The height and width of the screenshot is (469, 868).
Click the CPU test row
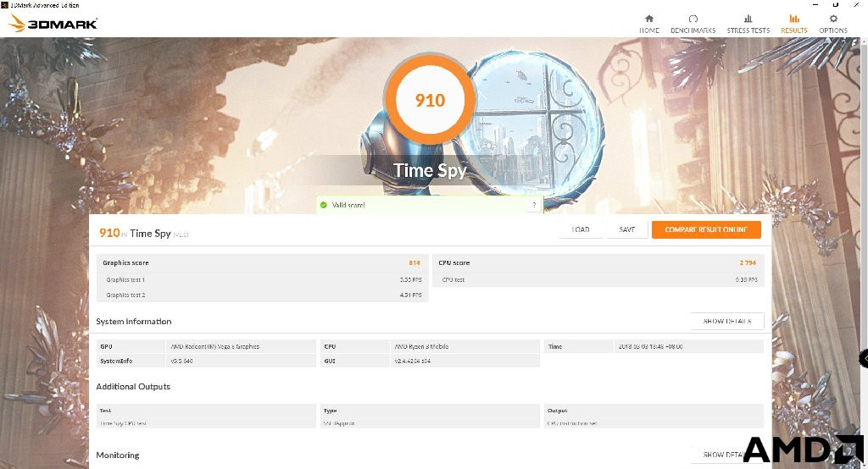pyautogui.click(x=598, y=280)
